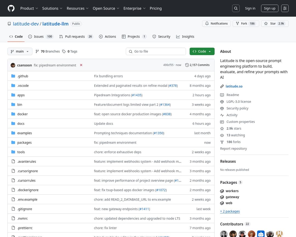Show the + 2 packages link
This screenshot has width=296, height=237.
[x=230, y=211]
